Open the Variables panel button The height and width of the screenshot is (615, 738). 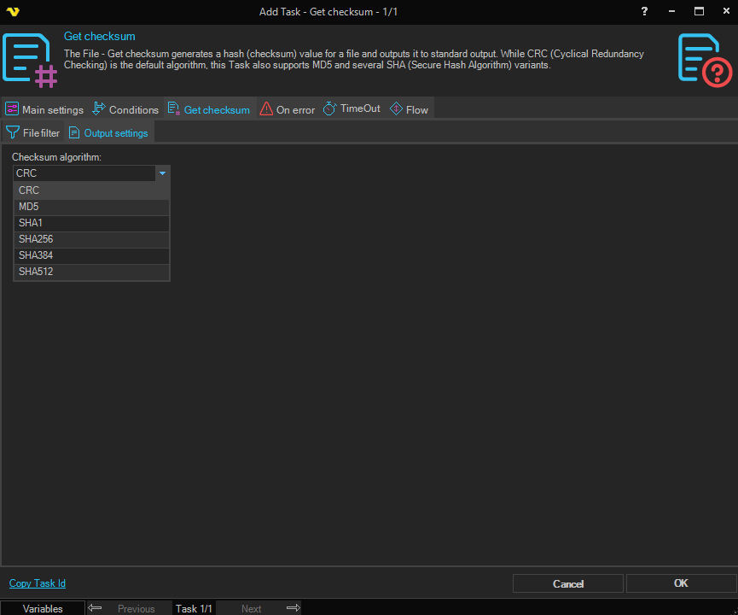43,608
